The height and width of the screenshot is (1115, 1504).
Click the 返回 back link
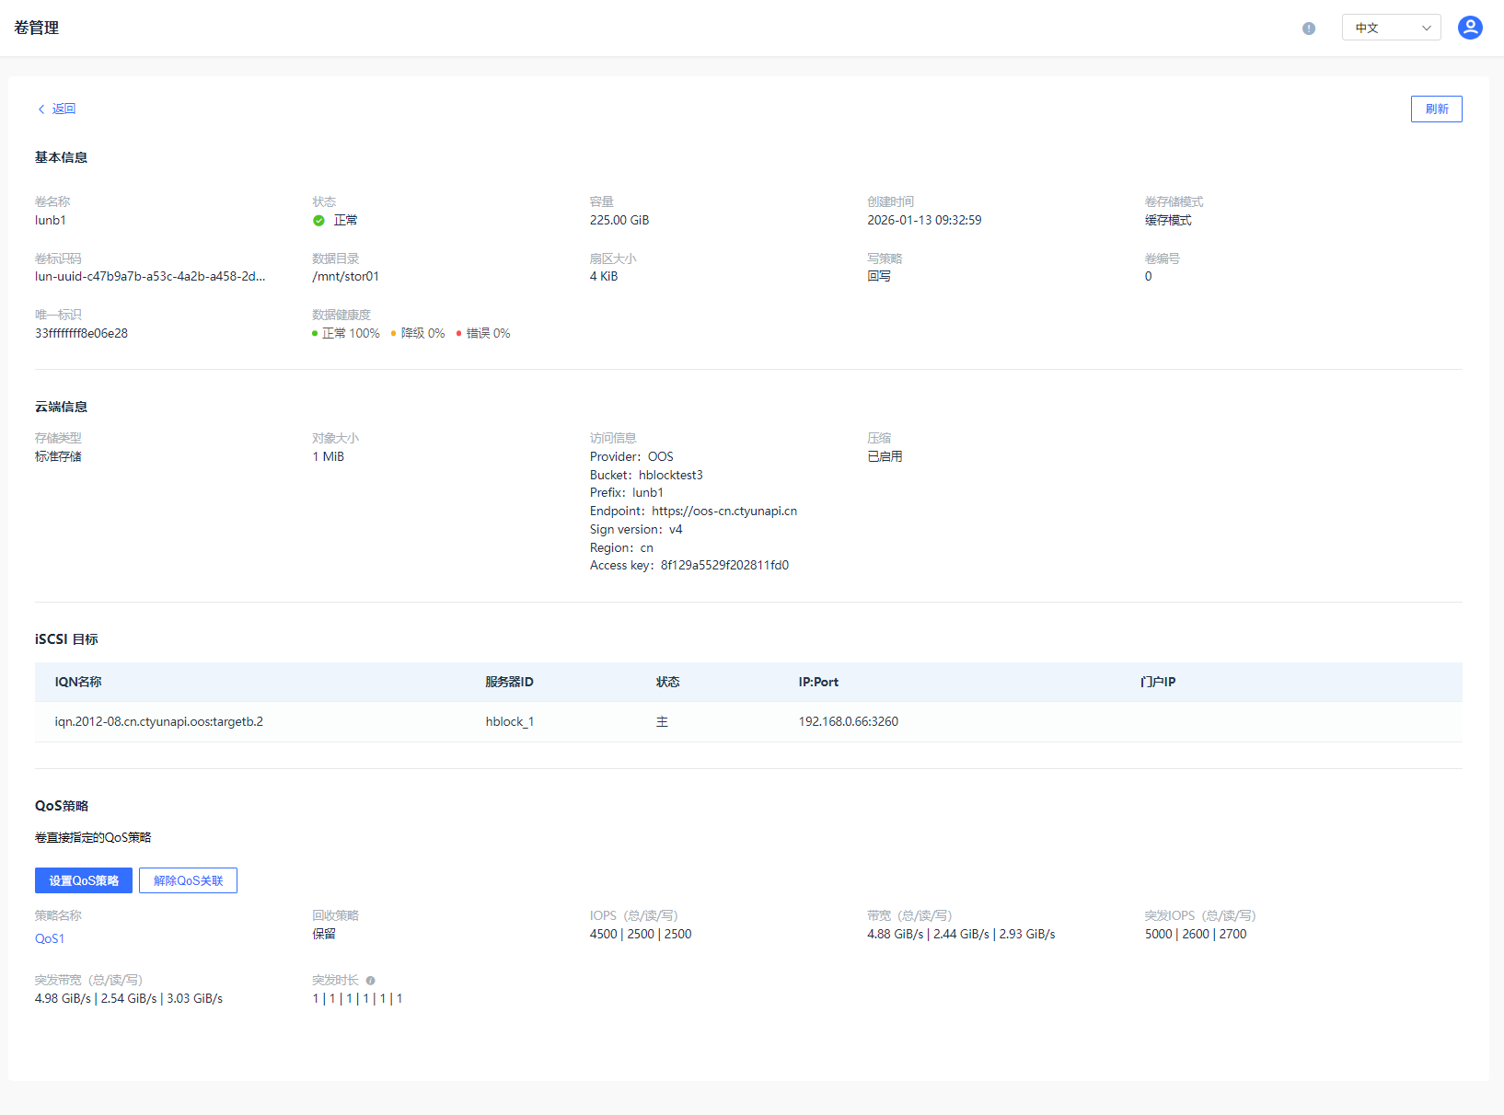pyautogui.click(x=64, y=109)
